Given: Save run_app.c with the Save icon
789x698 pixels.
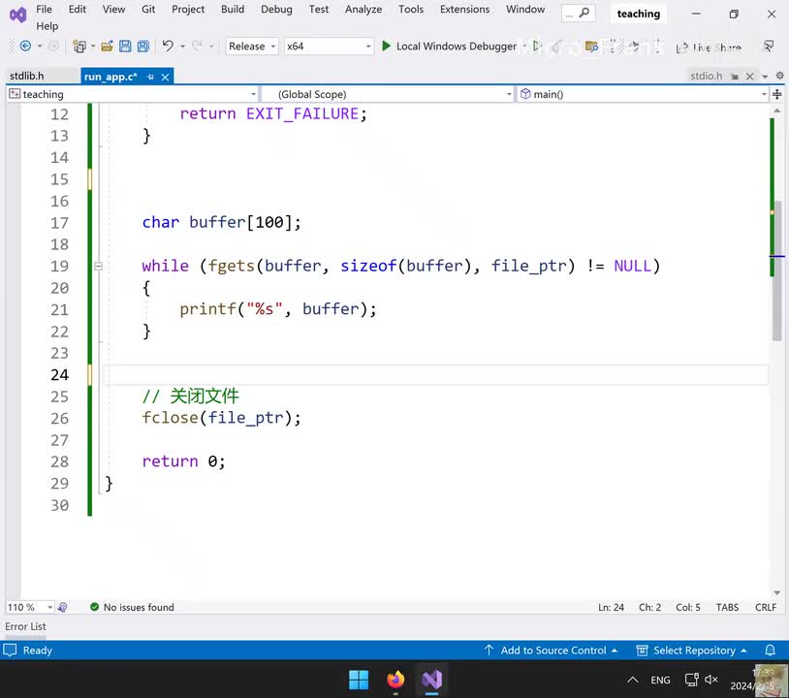Looking at the screenshot, I should tap(125, 47).
